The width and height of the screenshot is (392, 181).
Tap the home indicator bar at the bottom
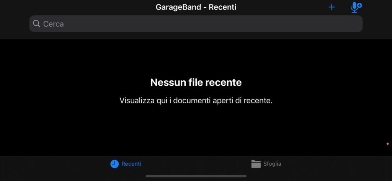tap(196, 176)
